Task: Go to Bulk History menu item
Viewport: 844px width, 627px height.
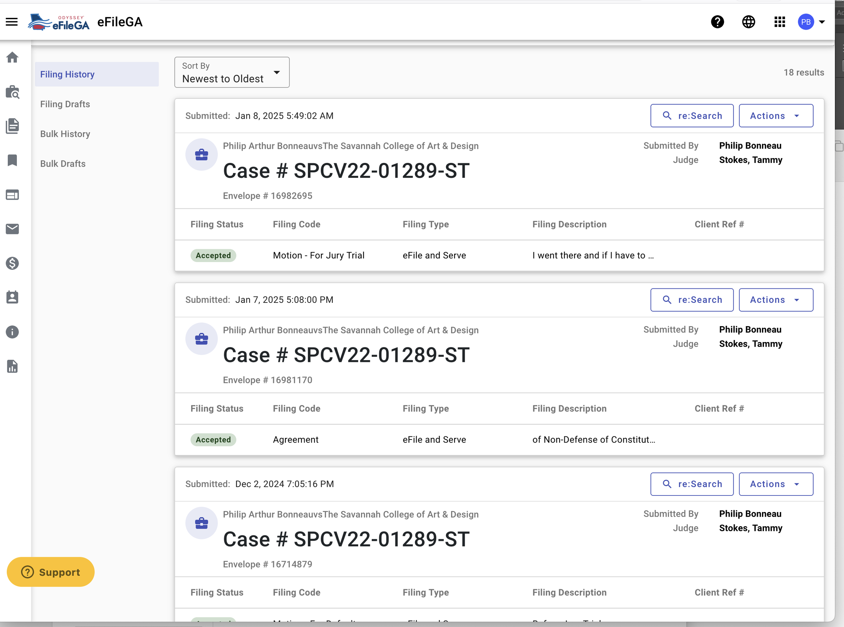Action: [x=65, y=134]
